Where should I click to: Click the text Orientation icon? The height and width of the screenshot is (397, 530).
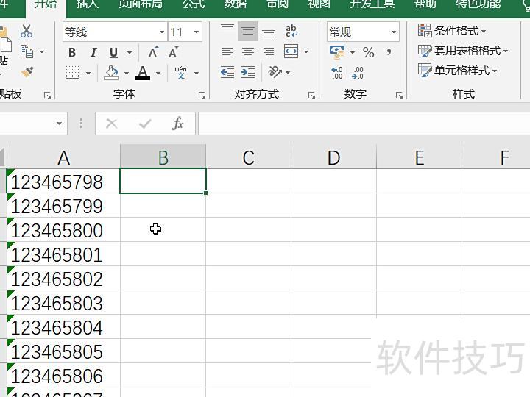[275, 72]
